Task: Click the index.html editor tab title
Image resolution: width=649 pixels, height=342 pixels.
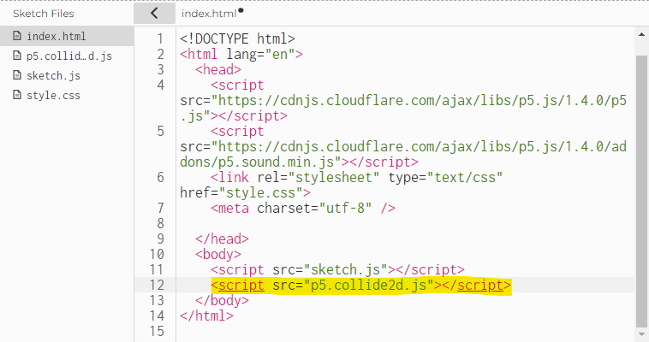Action: pyautogui.click(x=209, y=14)
